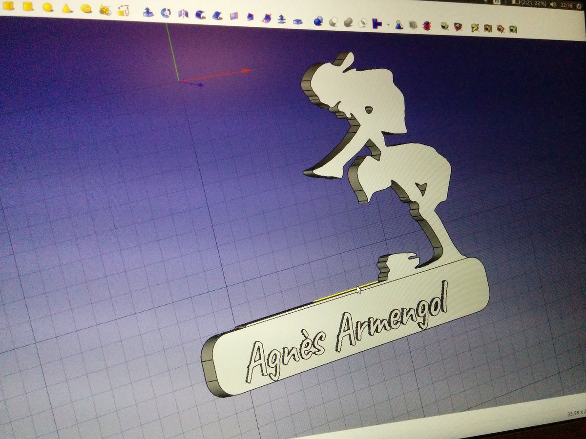
Task: Activate the 3D Offset tool
Action: pyautogui.click(x=282, y=19)
